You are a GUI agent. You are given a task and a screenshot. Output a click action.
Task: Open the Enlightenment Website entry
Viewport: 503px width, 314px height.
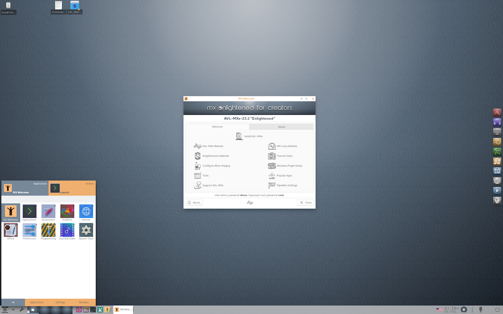212,156
